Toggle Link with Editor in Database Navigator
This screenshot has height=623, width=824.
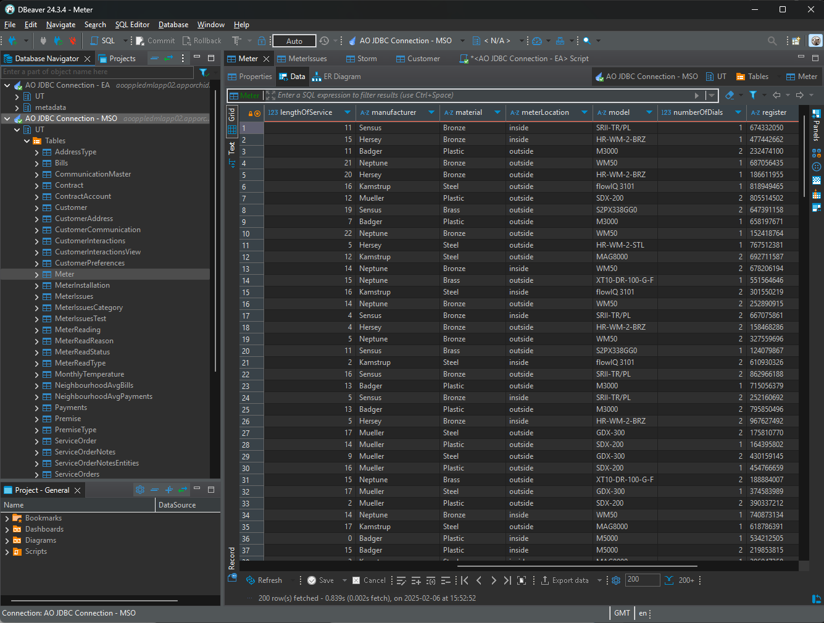click(168, 58)
